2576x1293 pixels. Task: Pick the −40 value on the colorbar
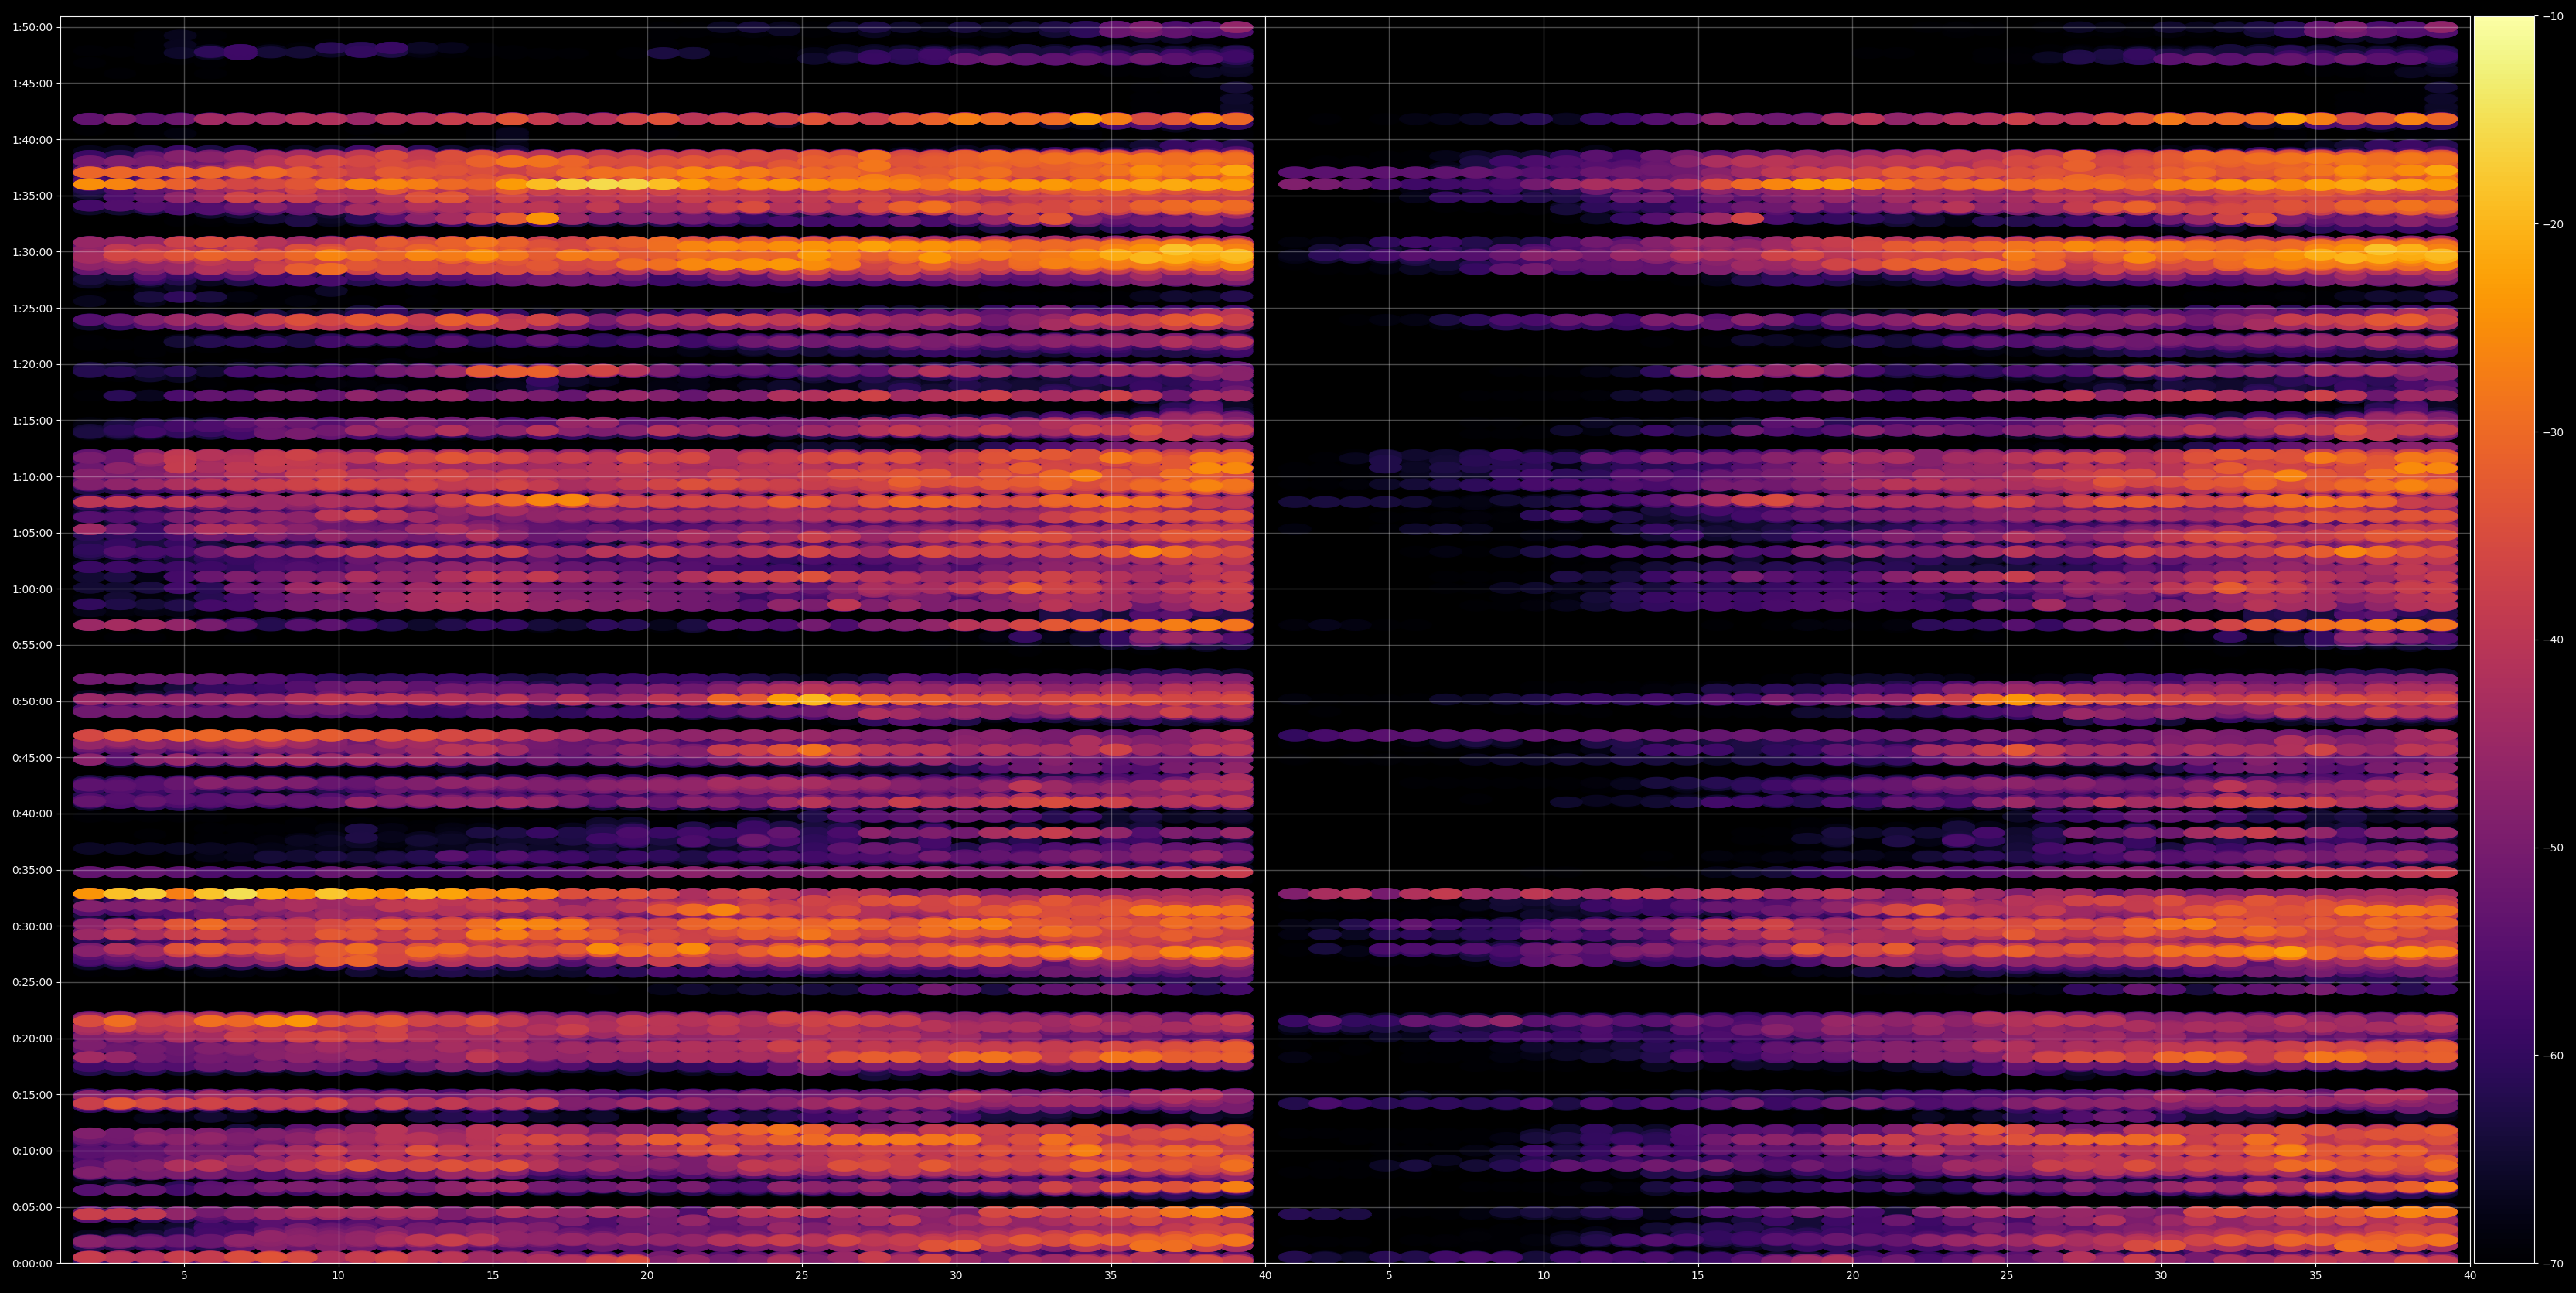2553,640
